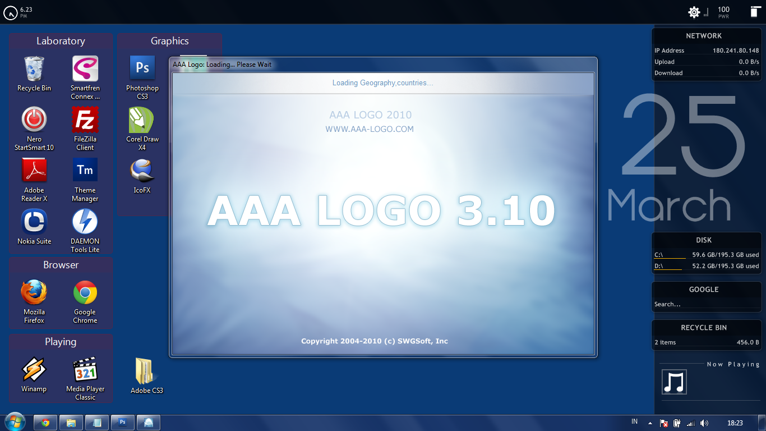Launch the Winamp icon
This screenshot has height=431, width=766.
click(34, 374)
